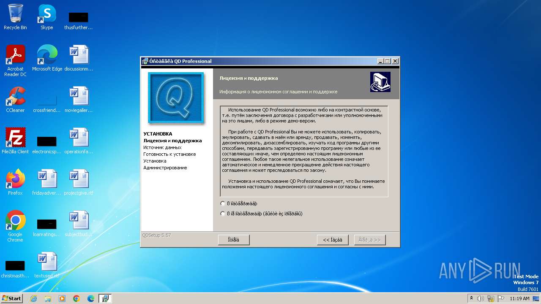
Task: Click the QD Professional logo image
Action: coord(176,98)
